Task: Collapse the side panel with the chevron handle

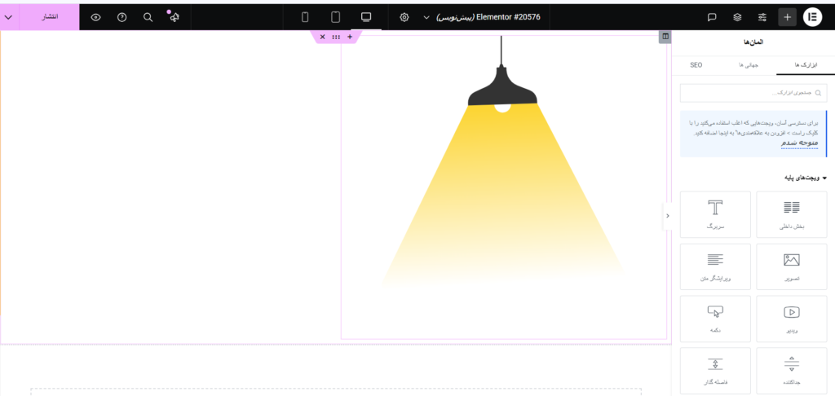Action: point(668,216)
